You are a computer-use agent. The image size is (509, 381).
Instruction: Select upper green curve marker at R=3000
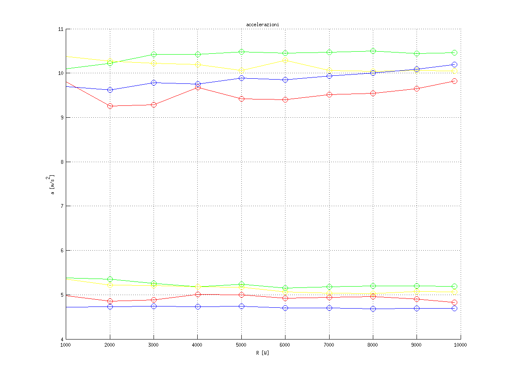[154, 54]
